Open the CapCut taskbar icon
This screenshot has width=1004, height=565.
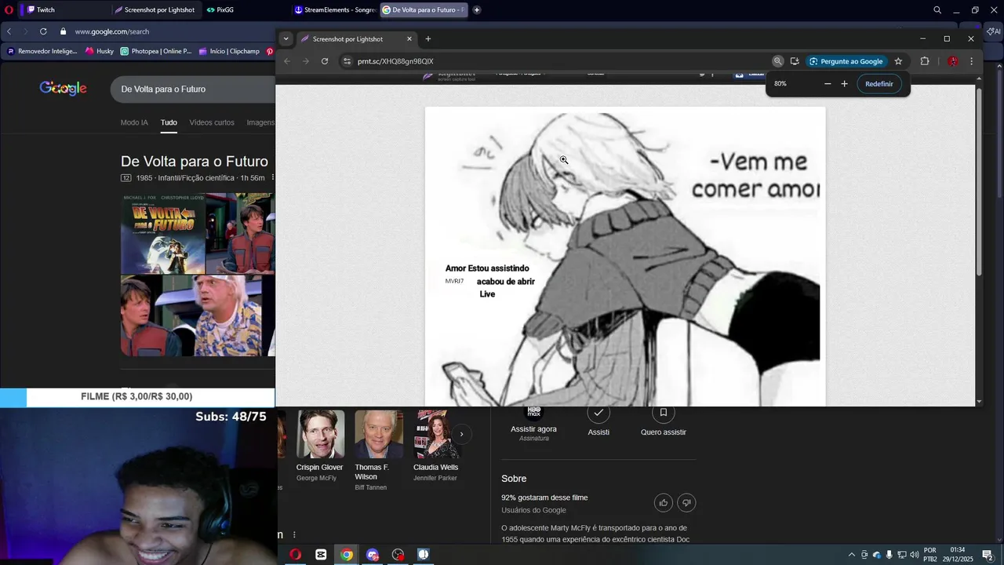[x=321, y=555]
